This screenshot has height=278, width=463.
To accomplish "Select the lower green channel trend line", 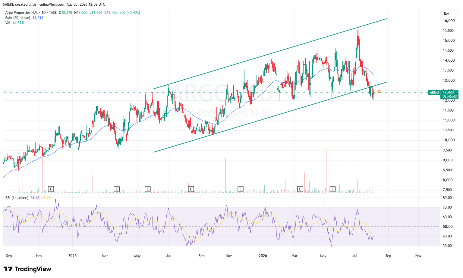I will [270, 117].
